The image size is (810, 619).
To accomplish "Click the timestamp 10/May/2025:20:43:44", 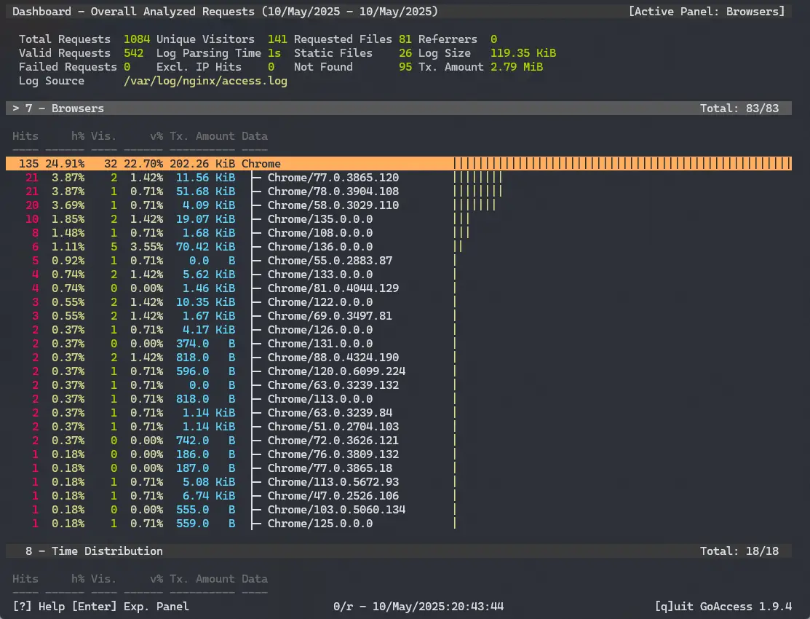I will click(438, 606).
